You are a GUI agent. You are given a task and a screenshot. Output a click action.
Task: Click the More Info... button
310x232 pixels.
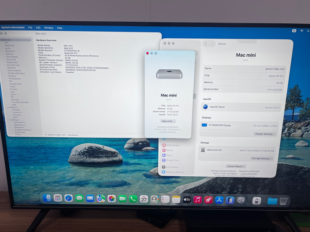click(x=168, y=121)
